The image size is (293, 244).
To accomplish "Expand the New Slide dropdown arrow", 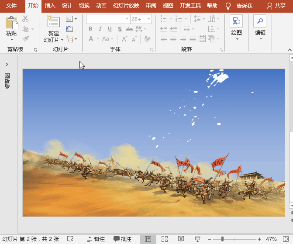I will 62,40.
